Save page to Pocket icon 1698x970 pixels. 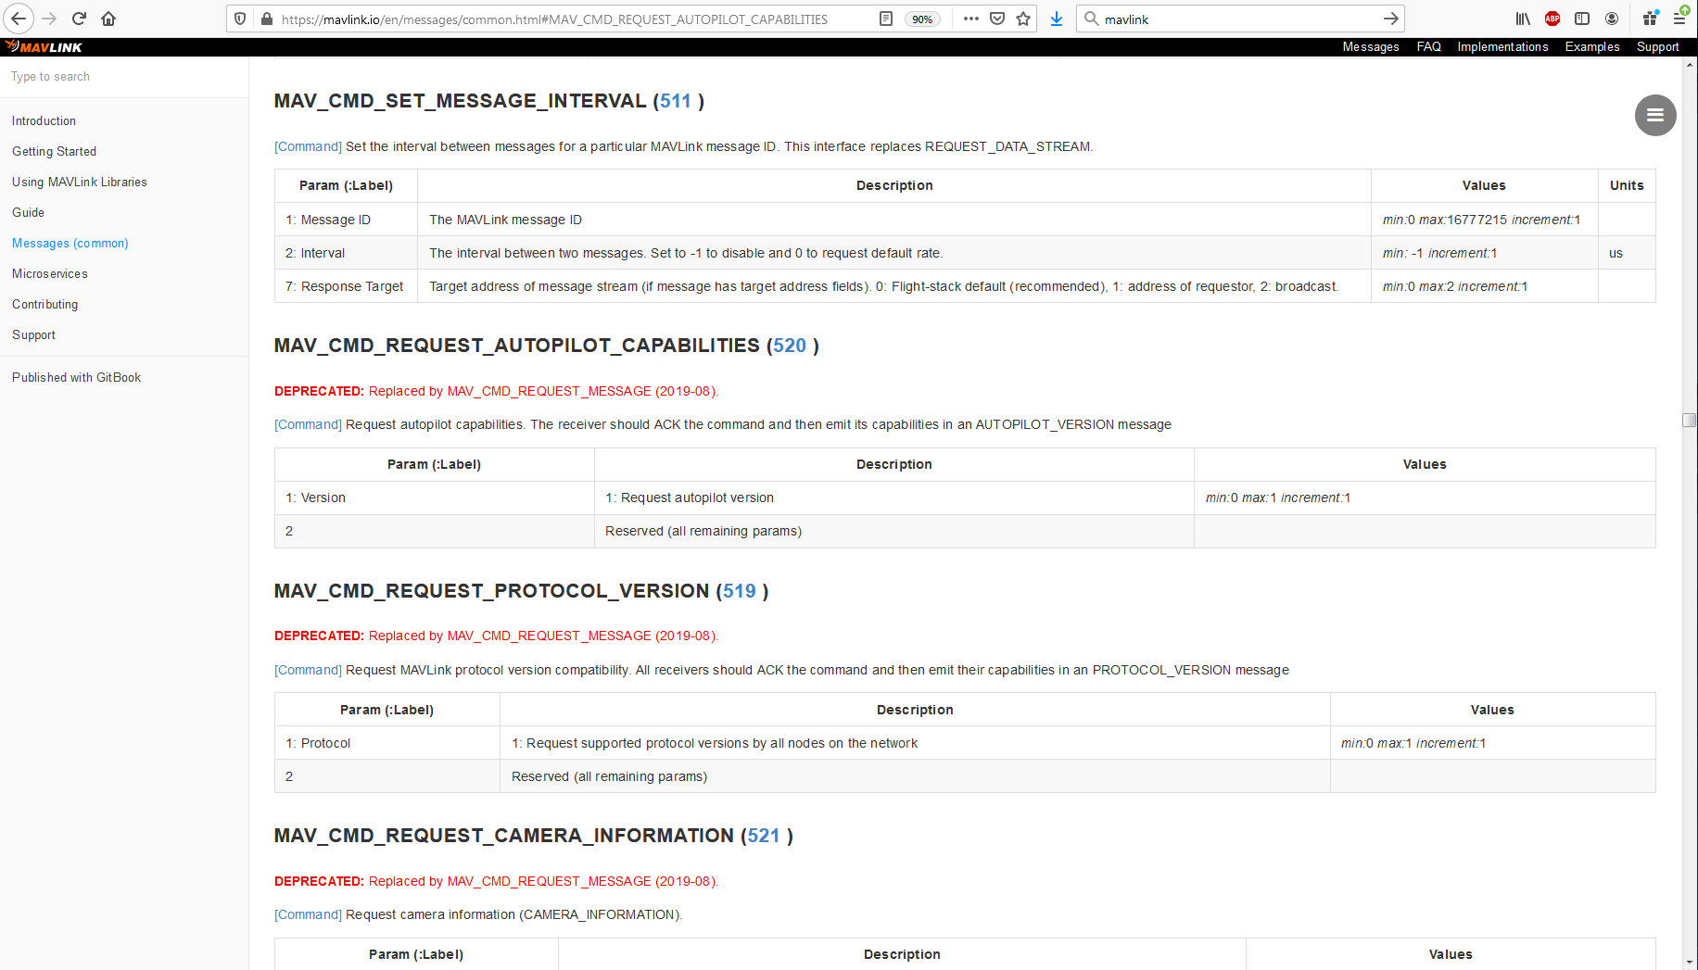996,19
